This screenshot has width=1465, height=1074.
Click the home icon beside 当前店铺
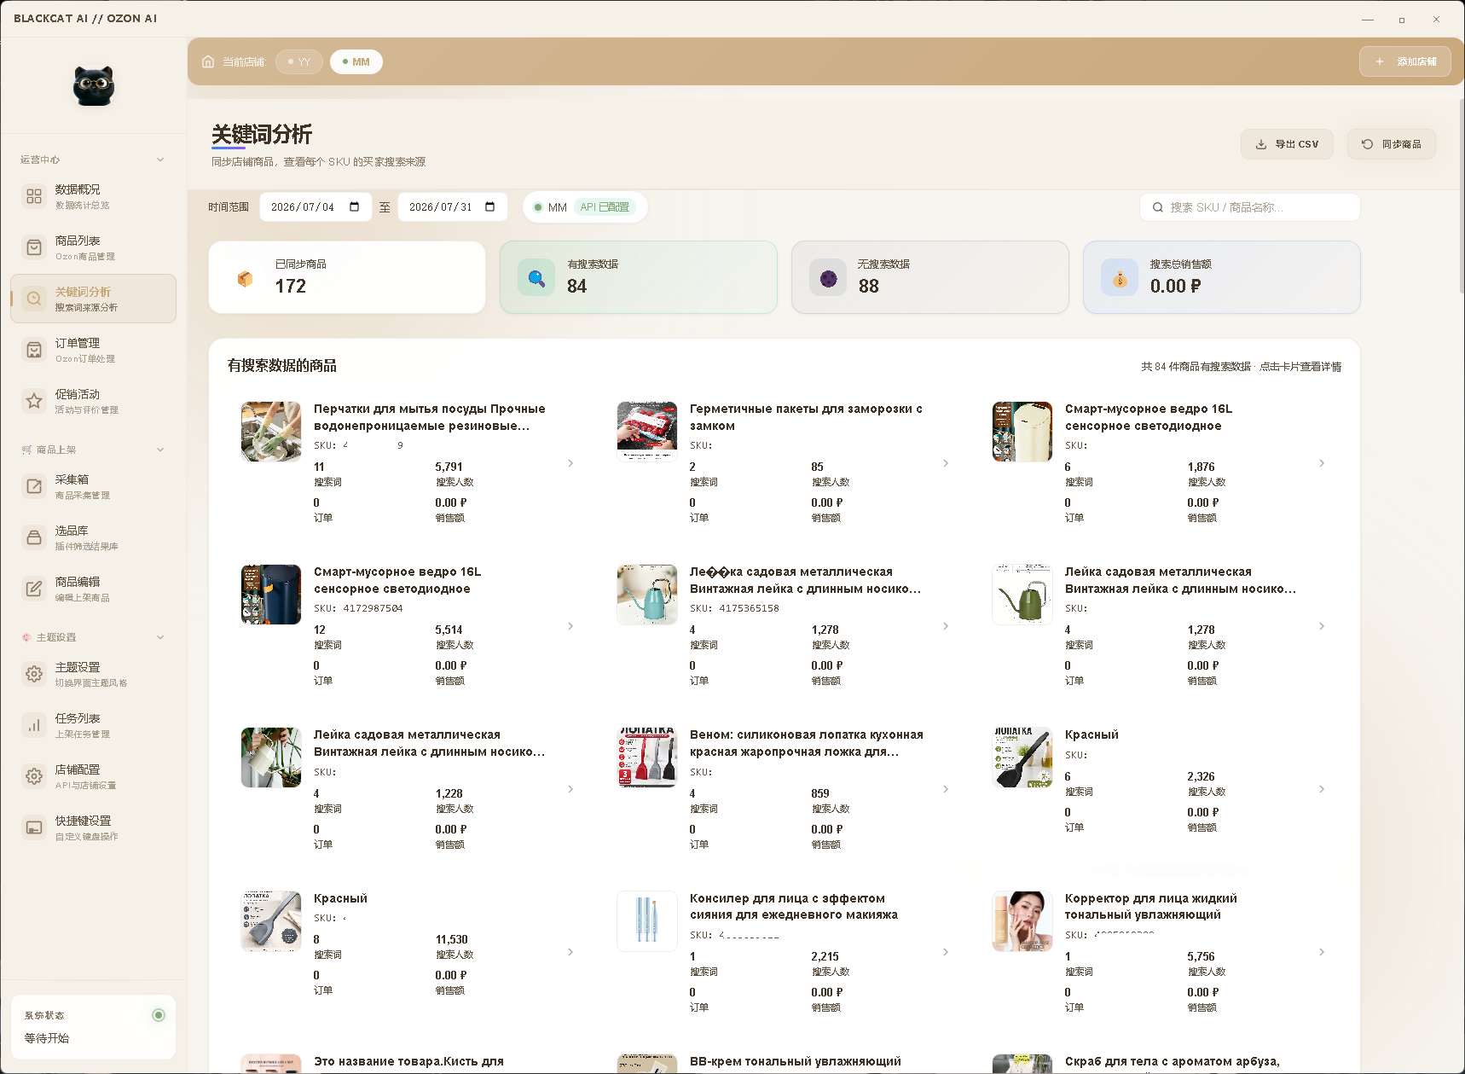(208, 61)
